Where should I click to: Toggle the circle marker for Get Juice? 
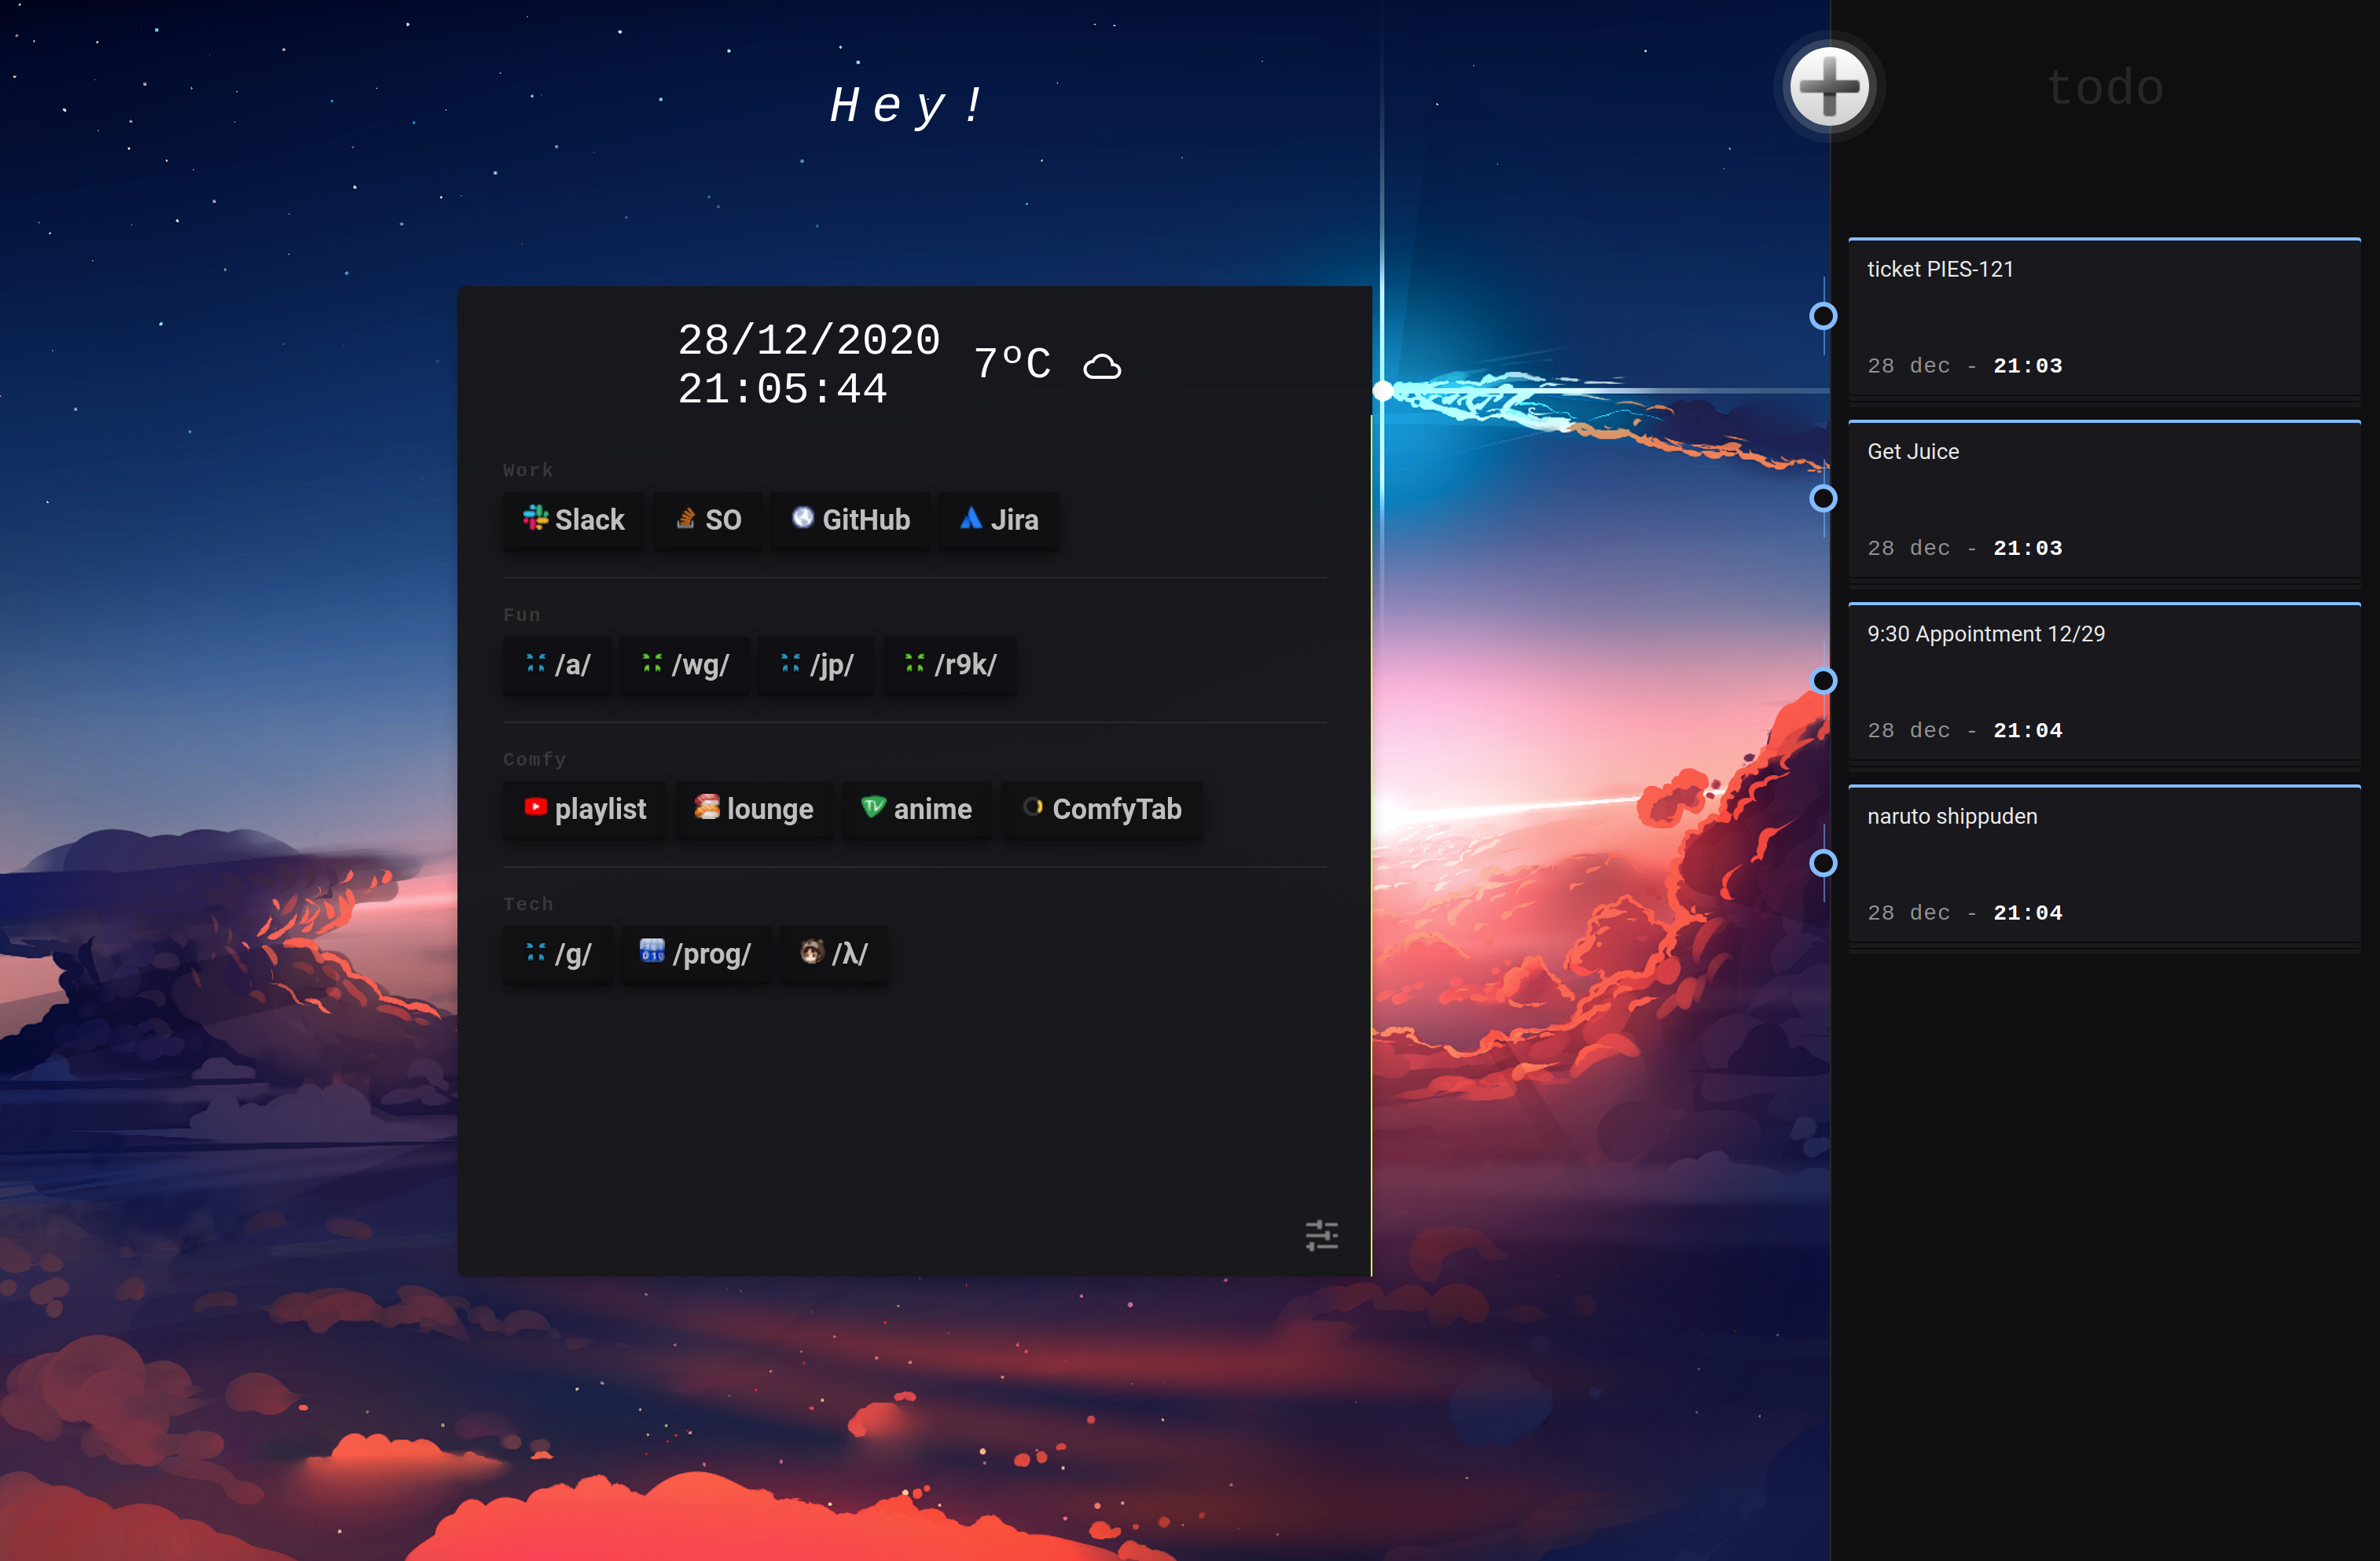click(x=1823, y=498)
